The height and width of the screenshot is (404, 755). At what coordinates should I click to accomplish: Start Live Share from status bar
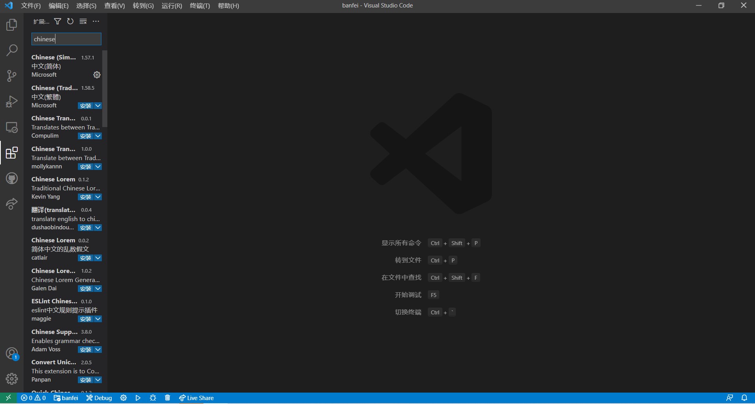click(196, 398)
